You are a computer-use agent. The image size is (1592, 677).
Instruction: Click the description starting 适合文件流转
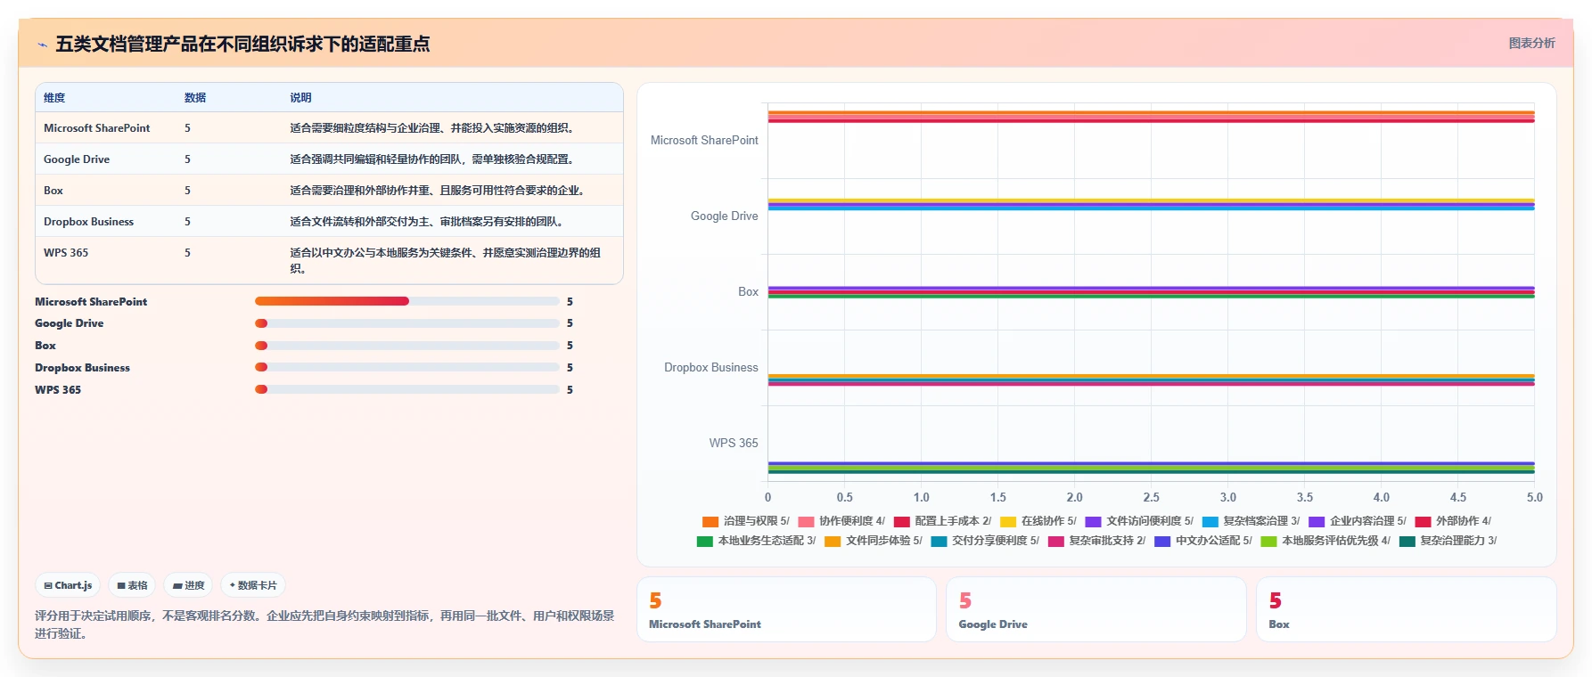(429, 222)
